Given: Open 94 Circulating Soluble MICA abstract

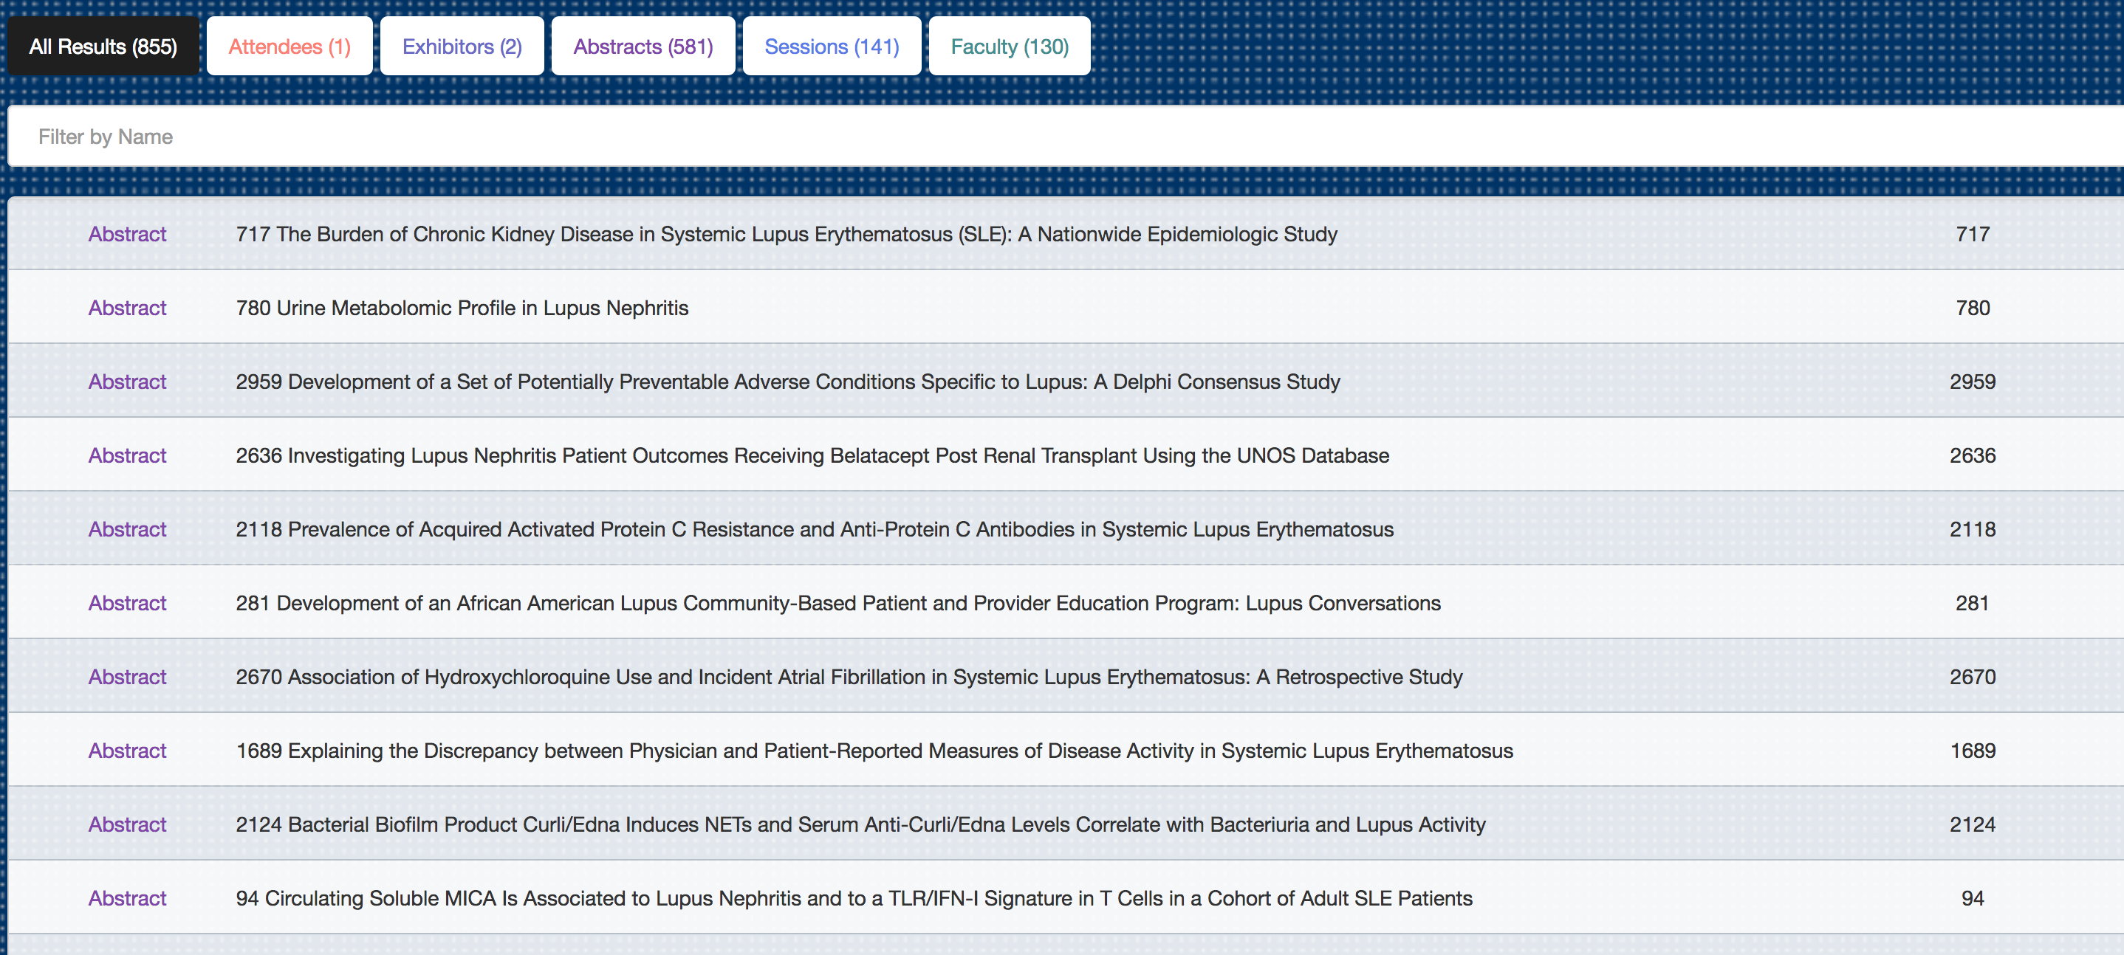Looking at the screenshot, I should 854,898.
